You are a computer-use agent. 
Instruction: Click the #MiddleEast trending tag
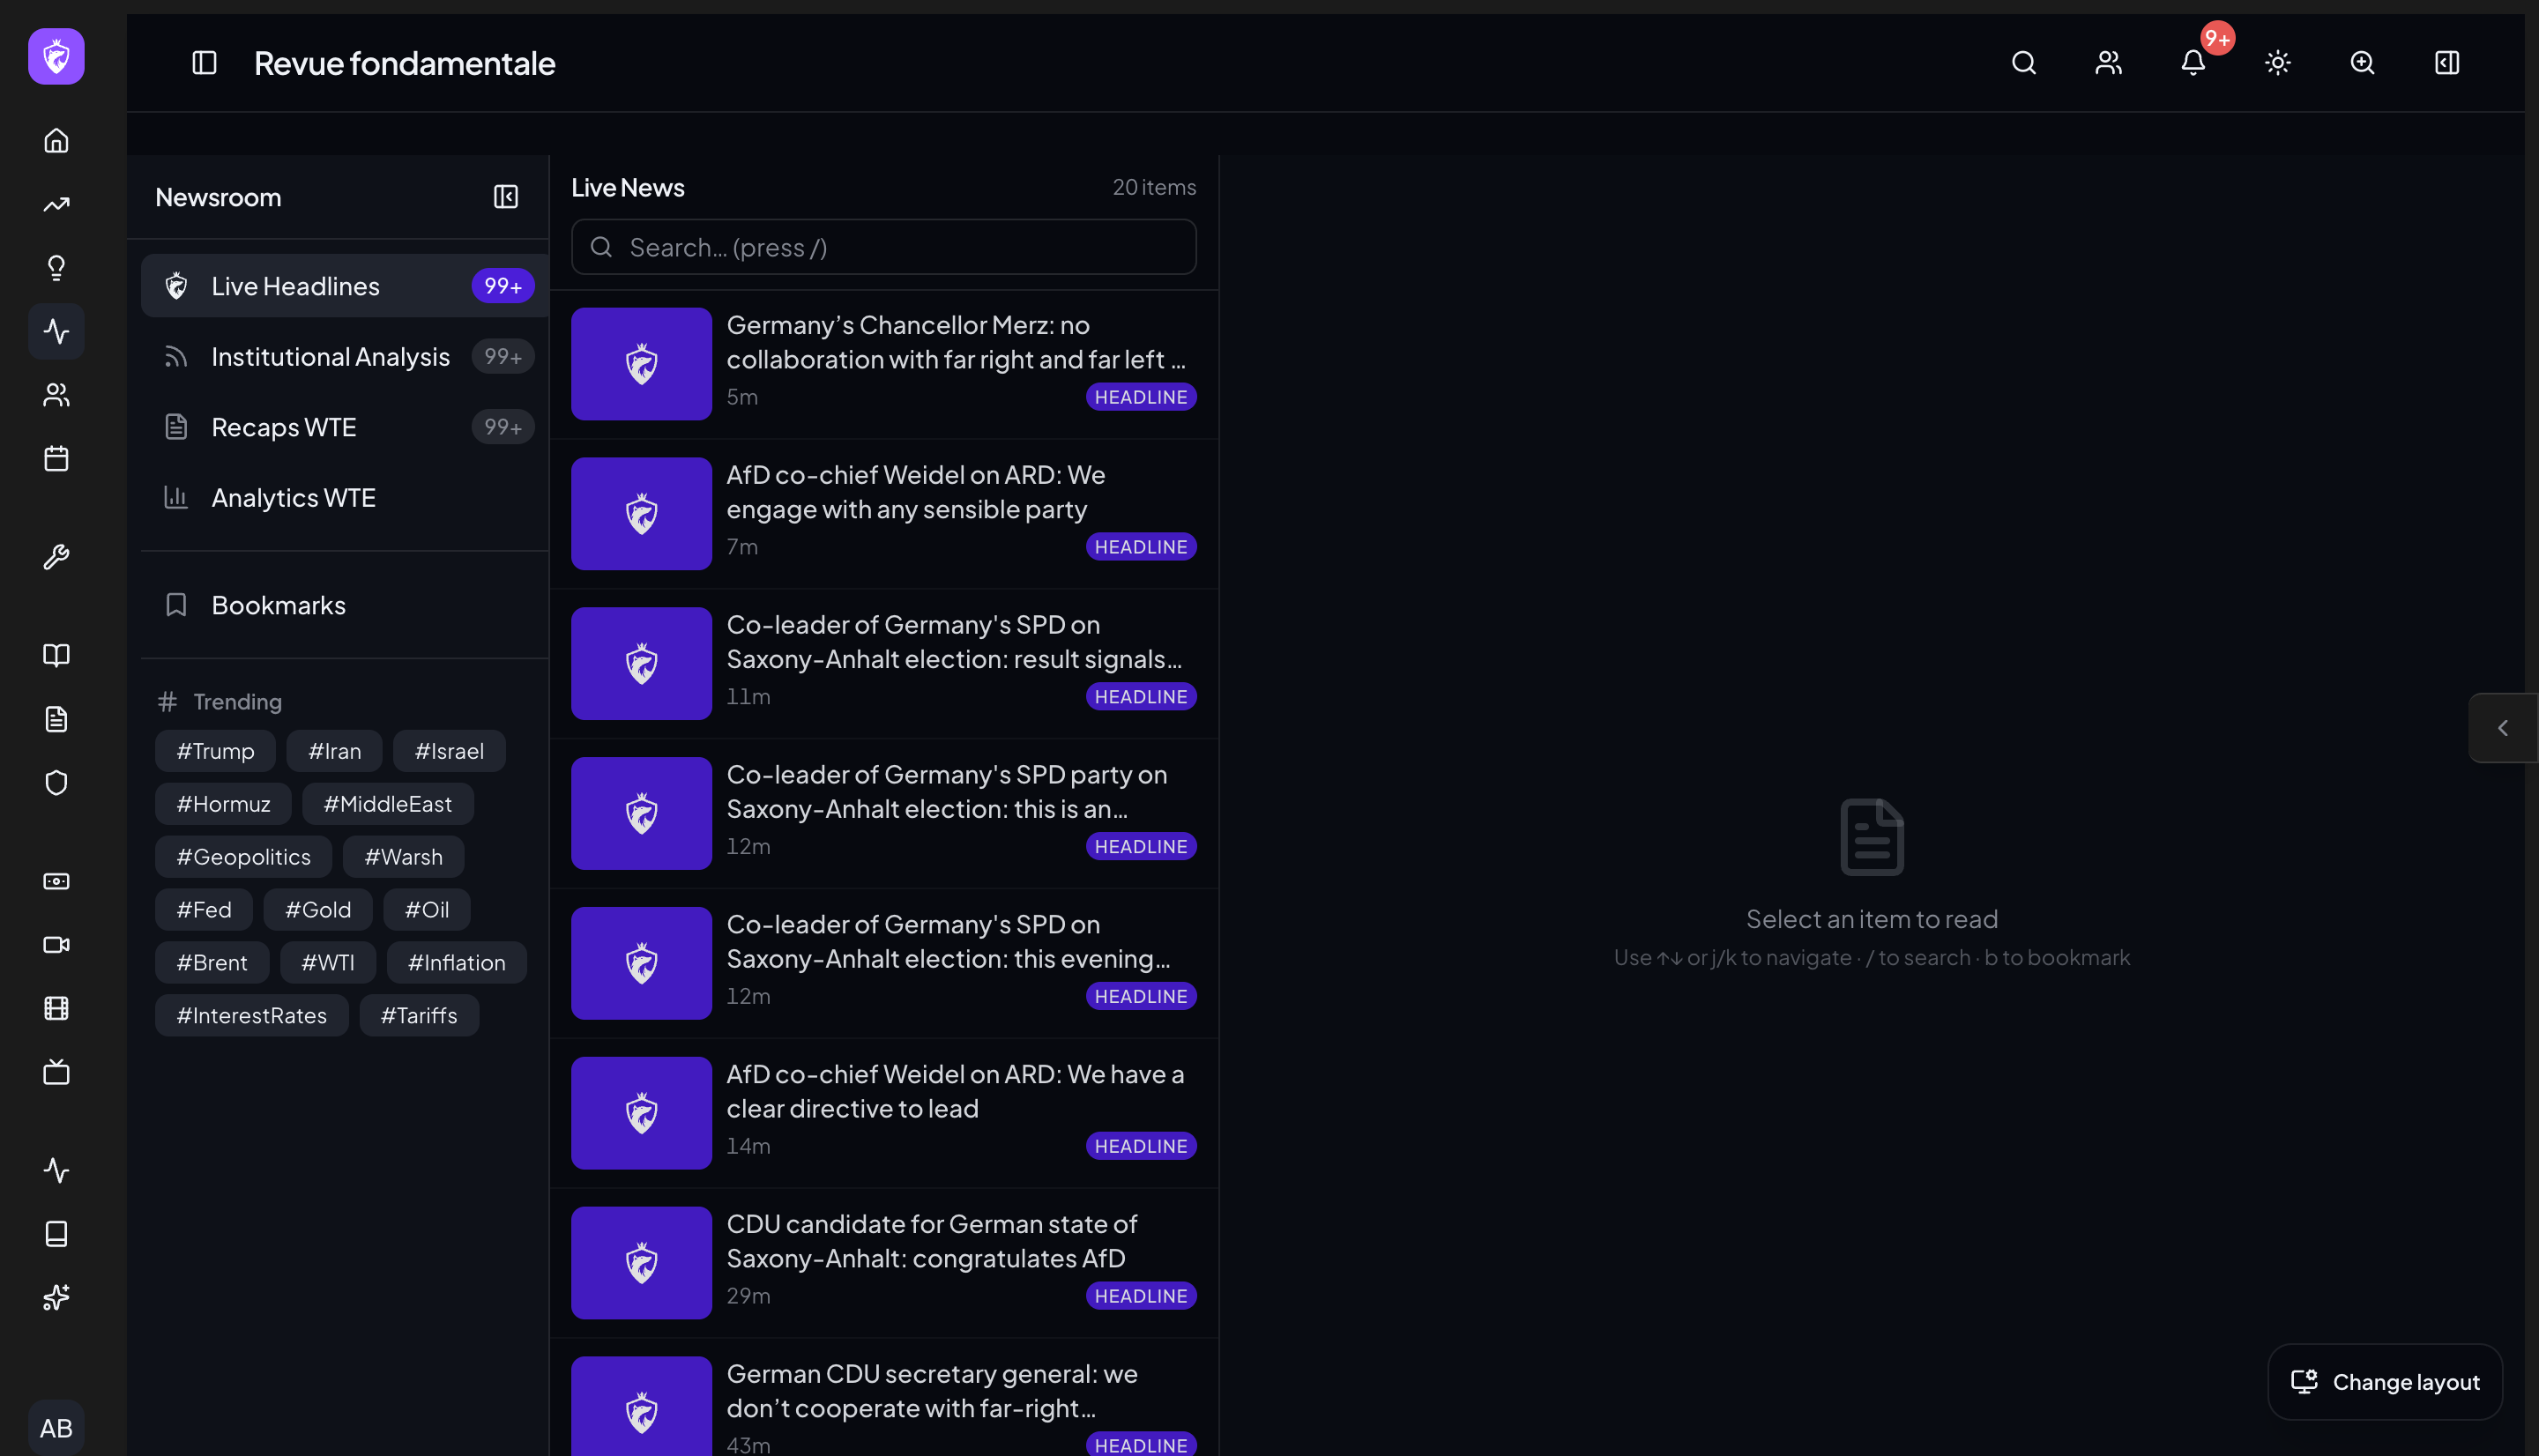pyautogui.click(x=388, y=804)
